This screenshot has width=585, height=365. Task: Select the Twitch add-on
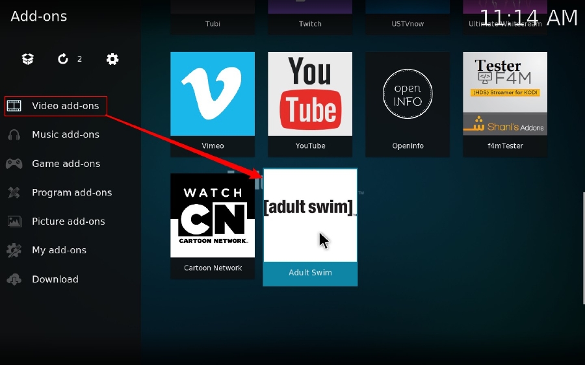coord(310,17)
